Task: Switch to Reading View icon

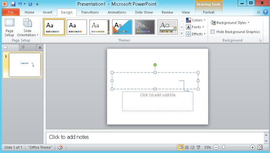Action: (193, 147)
